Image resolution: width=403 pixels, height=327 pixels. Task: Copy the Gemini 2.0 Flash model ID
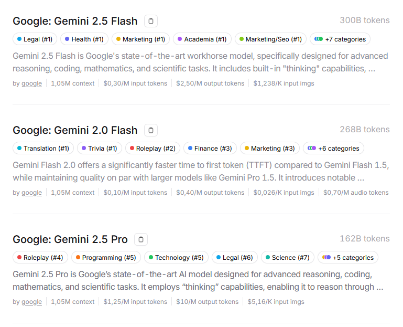tap(151, 130)
